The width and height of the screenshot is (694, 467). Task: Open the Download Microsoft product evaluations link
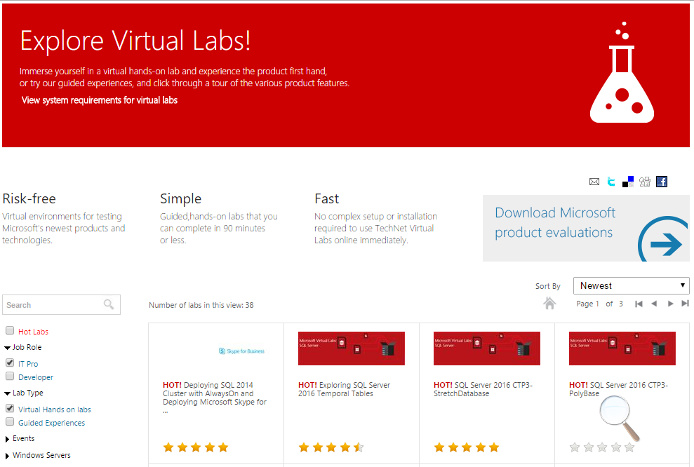[555, 222]
